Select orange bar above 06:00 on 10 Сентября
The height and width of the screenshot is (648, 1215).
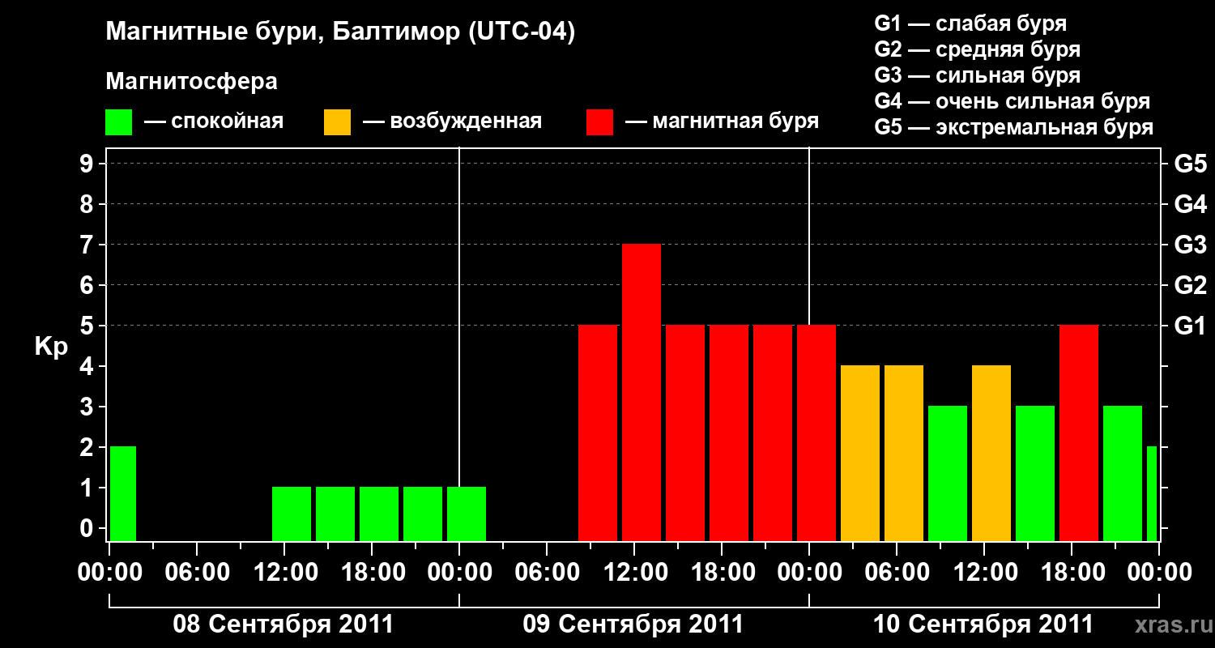tap(904, 453)
